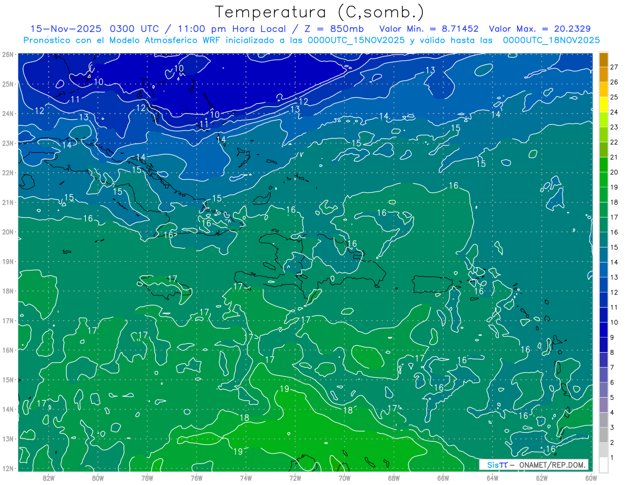Click the '21N' latitude axis label

click(x=7, y=202)
